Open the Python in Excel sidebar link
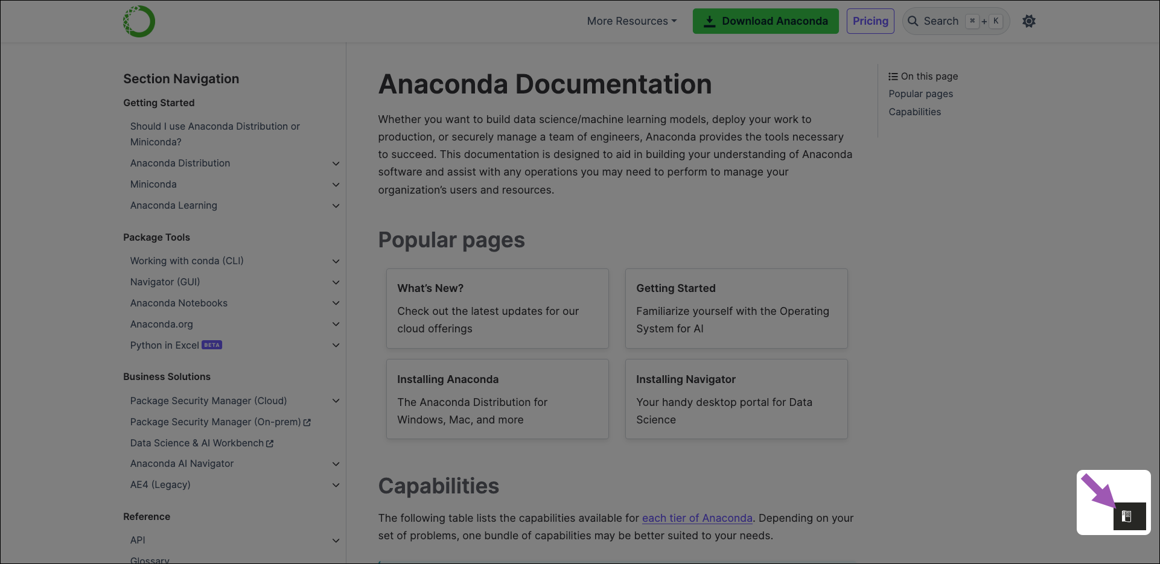 [x=164, y=345]
